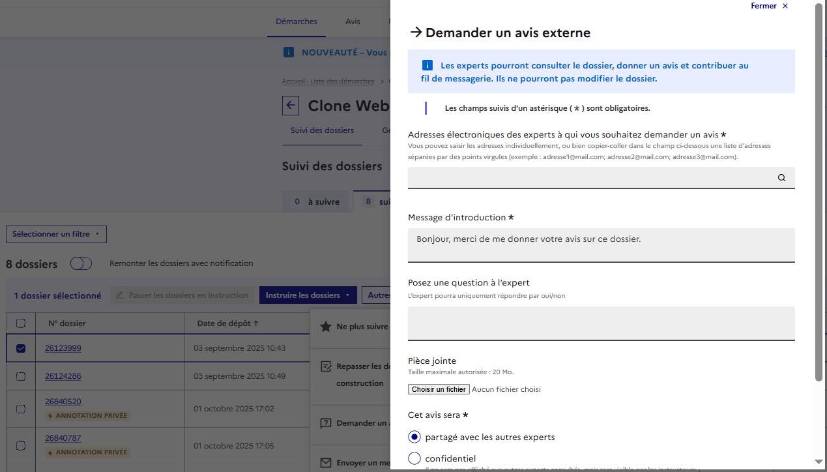Click the star icon for Ne plus suivre
Screen dimensions: 827x472
[326, 327]
